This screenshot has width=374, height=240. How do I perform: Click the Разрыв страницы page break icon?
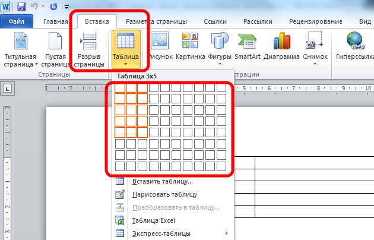tap(89, 42)
